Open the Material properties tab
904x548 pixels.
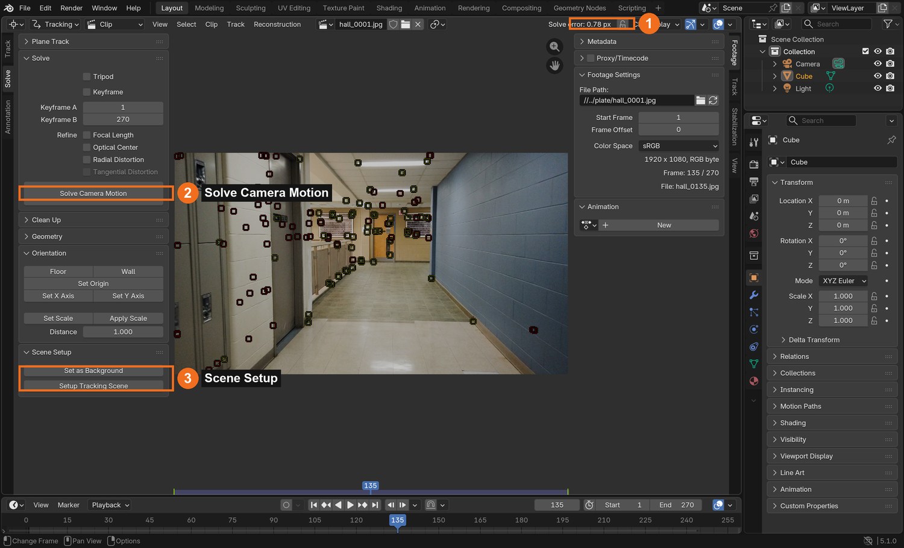754,381
